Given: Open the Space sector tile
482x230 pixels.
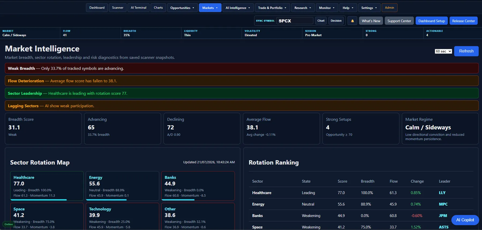Looking at the screenshot, I should pos(47,216).
